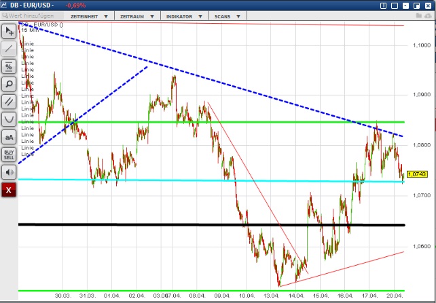
Task: Open the SCANS dropdown menu
Action: pyautogui.click(x=228, y=17)
